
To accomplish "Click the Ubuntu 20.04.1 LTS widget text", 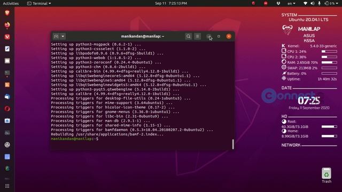I will click(x=308, y=20).
